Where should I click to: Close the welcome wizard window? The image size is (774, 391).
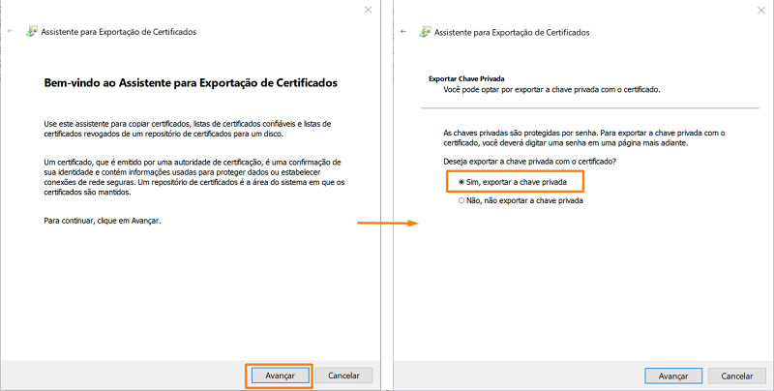coord(368,10)
